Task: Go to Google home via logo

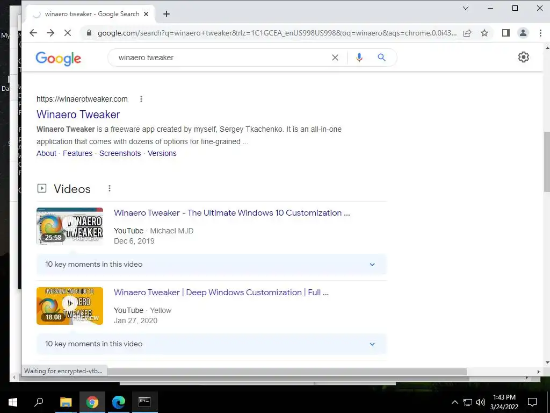Action: pos(58,58)
